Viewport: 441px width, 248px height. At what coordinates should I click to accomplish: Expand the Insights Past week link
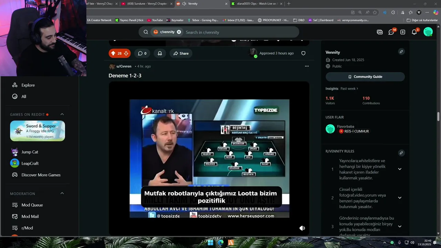pos(349,89)
